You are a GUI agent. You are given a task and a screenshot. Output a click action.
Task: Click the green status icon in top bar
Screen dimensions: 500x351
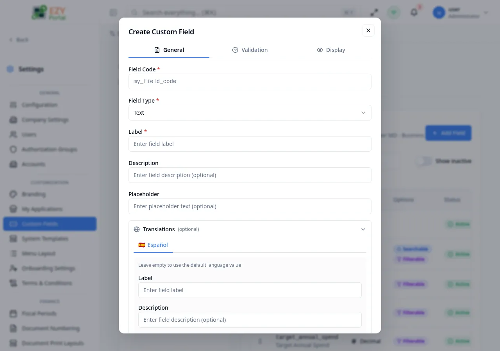[x=394, y=12]
